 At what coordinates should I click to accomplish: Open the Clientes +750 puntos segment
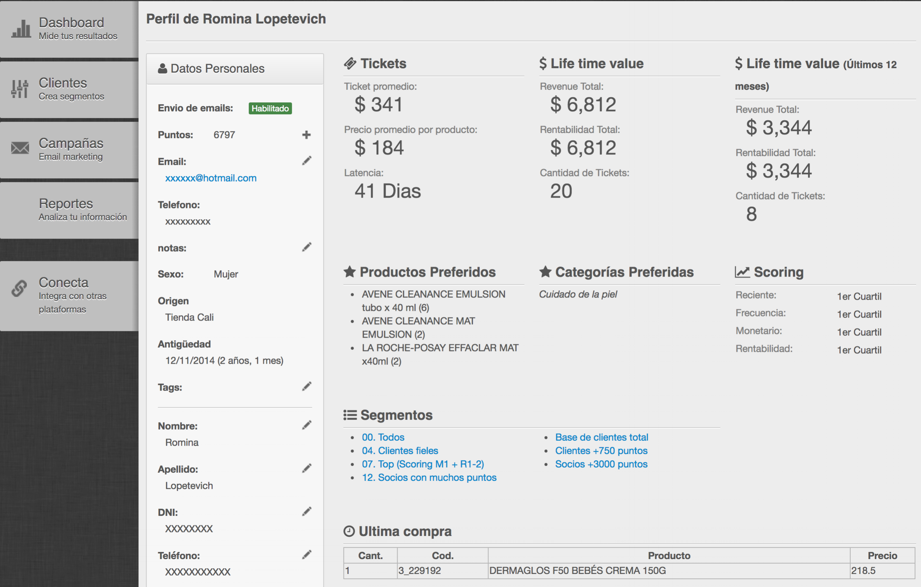coord(601,450)
